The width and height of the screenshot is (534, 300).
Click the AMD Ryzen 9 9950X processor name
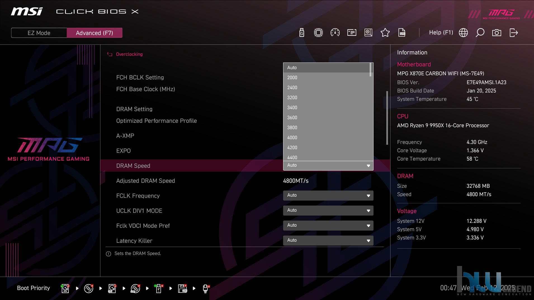point(443,125)
